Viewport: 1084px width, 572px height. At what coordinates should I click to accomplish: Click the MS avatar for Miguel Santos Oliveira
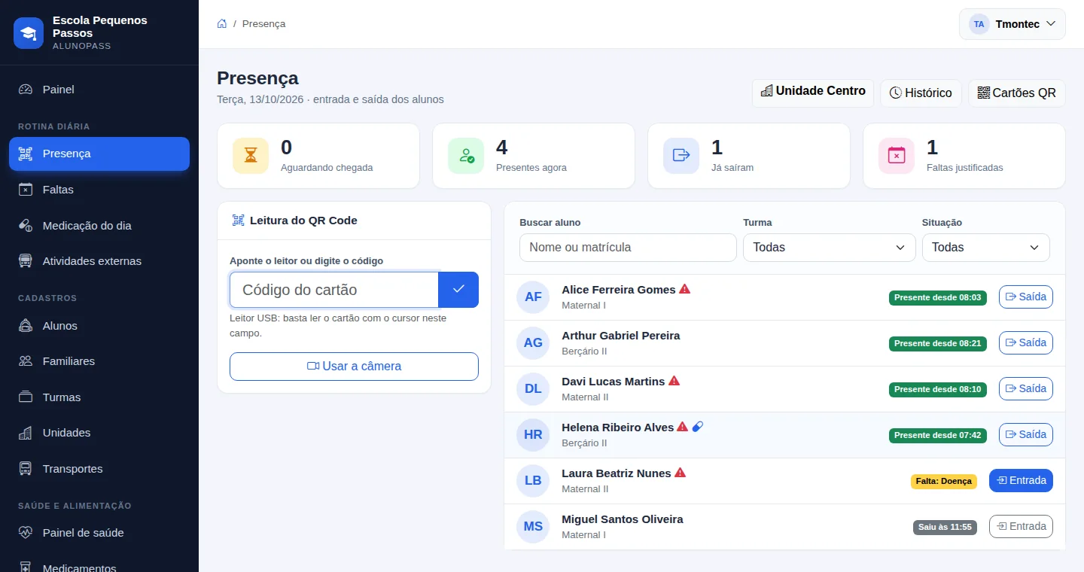coord(533,527)
